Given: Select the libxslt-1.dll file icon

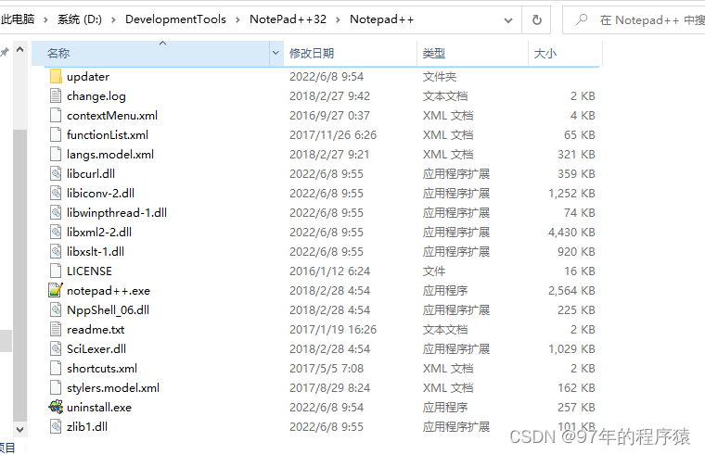Looking at the screenshot, I should tap(56, 251).
